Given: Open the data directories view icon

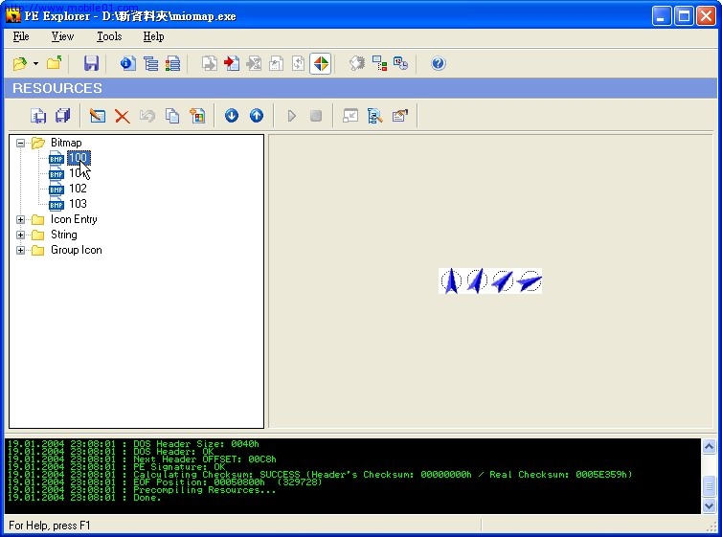Looking at the screenshot, I should click(150, 63).
